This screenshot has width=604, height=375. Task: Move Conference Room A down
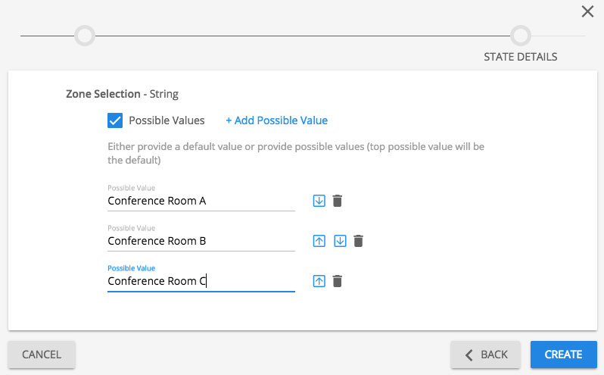click(319, 201)
